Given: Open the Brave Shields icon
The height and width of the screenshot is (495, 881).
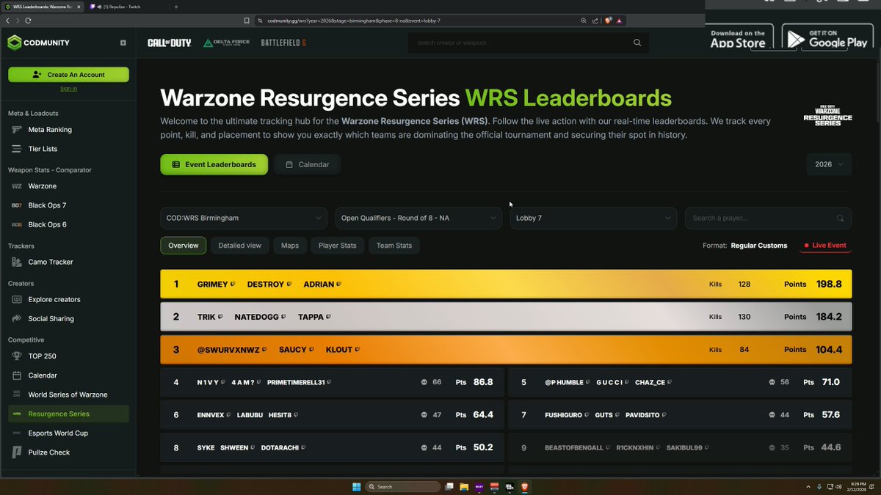Looking at the screenshot, I should click(608, 21).
